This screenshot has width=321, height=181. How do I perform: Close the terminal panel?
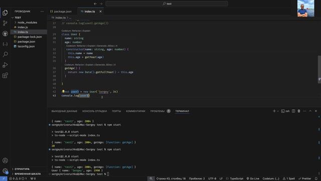click(316, 111)
